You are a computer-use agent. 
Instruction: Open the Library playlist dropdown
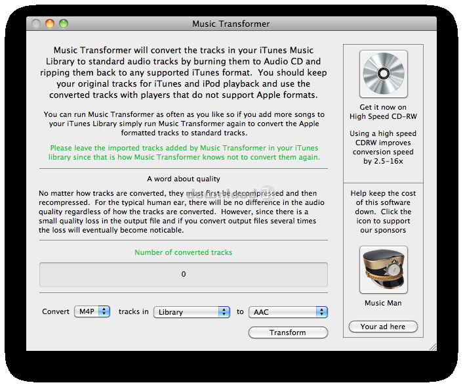click(x=191, y=312)
